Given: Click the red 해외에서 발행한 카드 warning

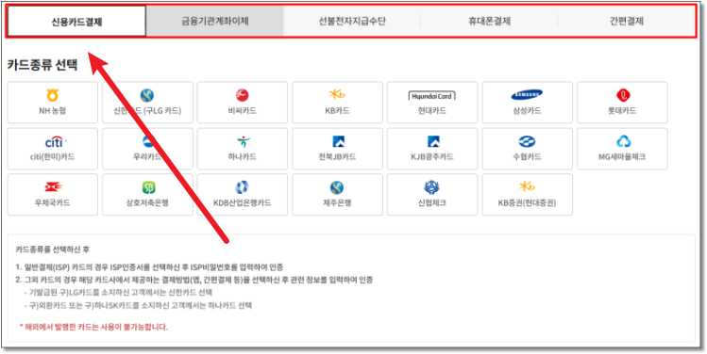Looking at the screenshot, I should (x=93, y=327).
